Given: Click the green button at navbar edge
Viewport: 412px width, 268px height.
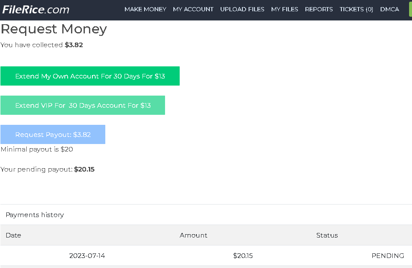Looking at the screenshot, I should click(x=410, y=9).
